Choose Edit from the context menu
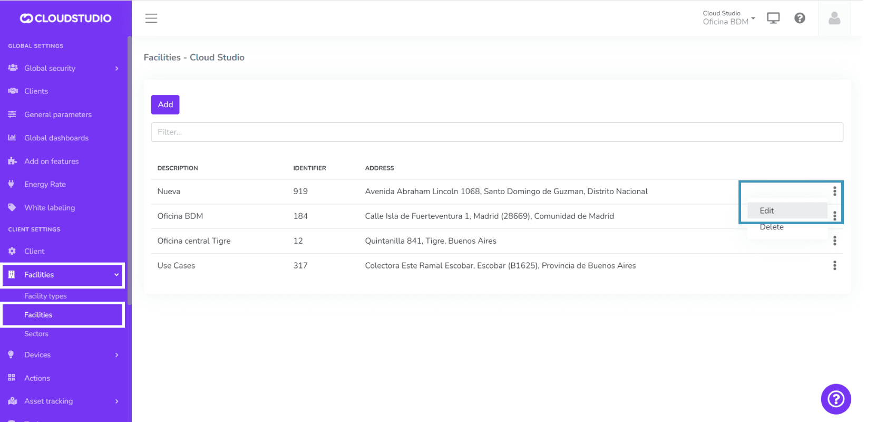 (787, 210)
